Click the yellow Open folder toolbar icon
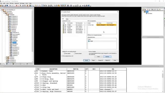Screen dimensions: 165x93 click(x=1, y=6)
